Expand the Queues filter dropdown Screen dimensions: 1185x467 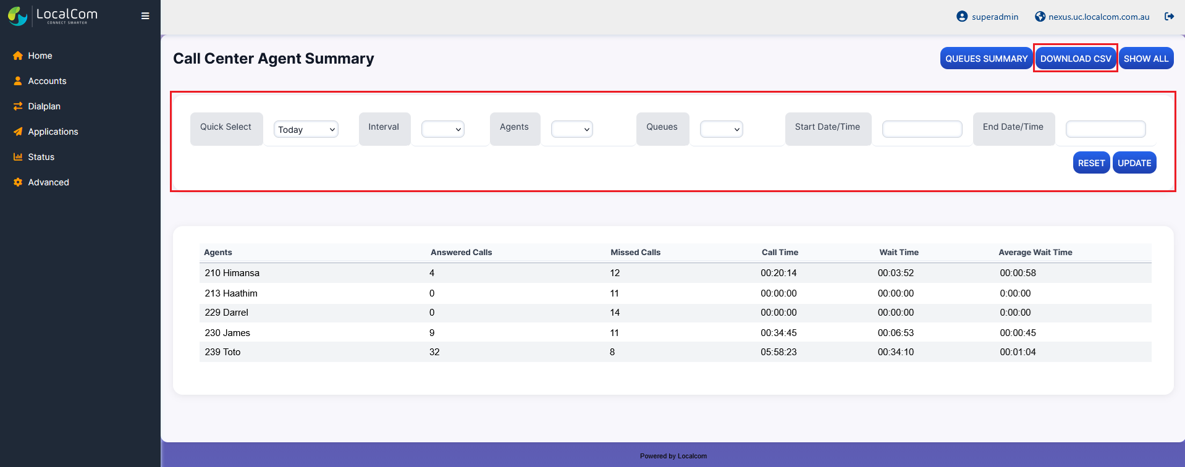coord(721,129)
